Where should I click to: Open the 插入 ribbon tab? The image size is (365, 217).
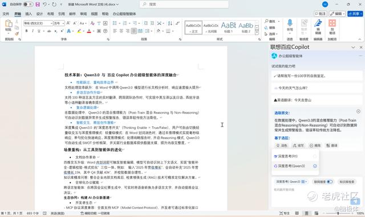click(x=29, y=14)
